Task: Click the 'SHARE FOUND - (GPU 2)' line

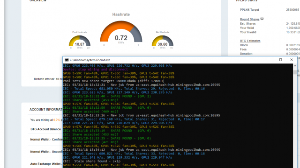Action: (107, 96)
